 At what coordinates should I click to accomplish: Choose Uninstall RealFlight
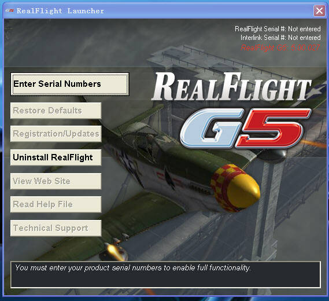point(56,157)
